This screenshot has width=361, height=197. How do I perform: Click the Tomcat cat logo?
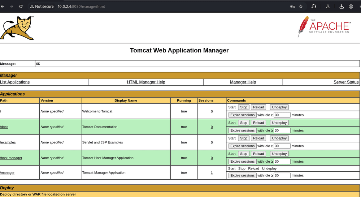pos(17,28)
